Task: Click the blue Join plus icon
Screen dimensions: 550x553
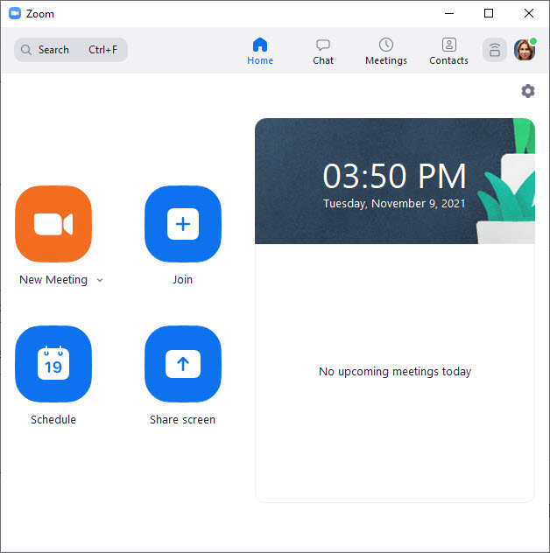Action: 183,224
